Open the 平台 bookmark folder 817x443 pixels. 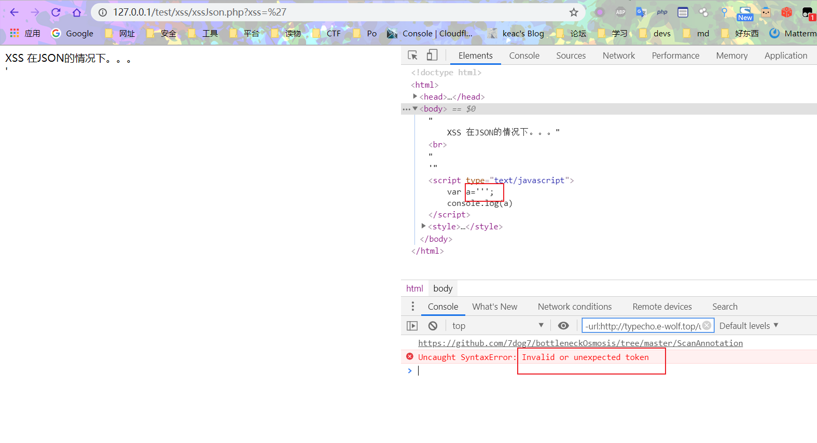click(x=244, y=33)
